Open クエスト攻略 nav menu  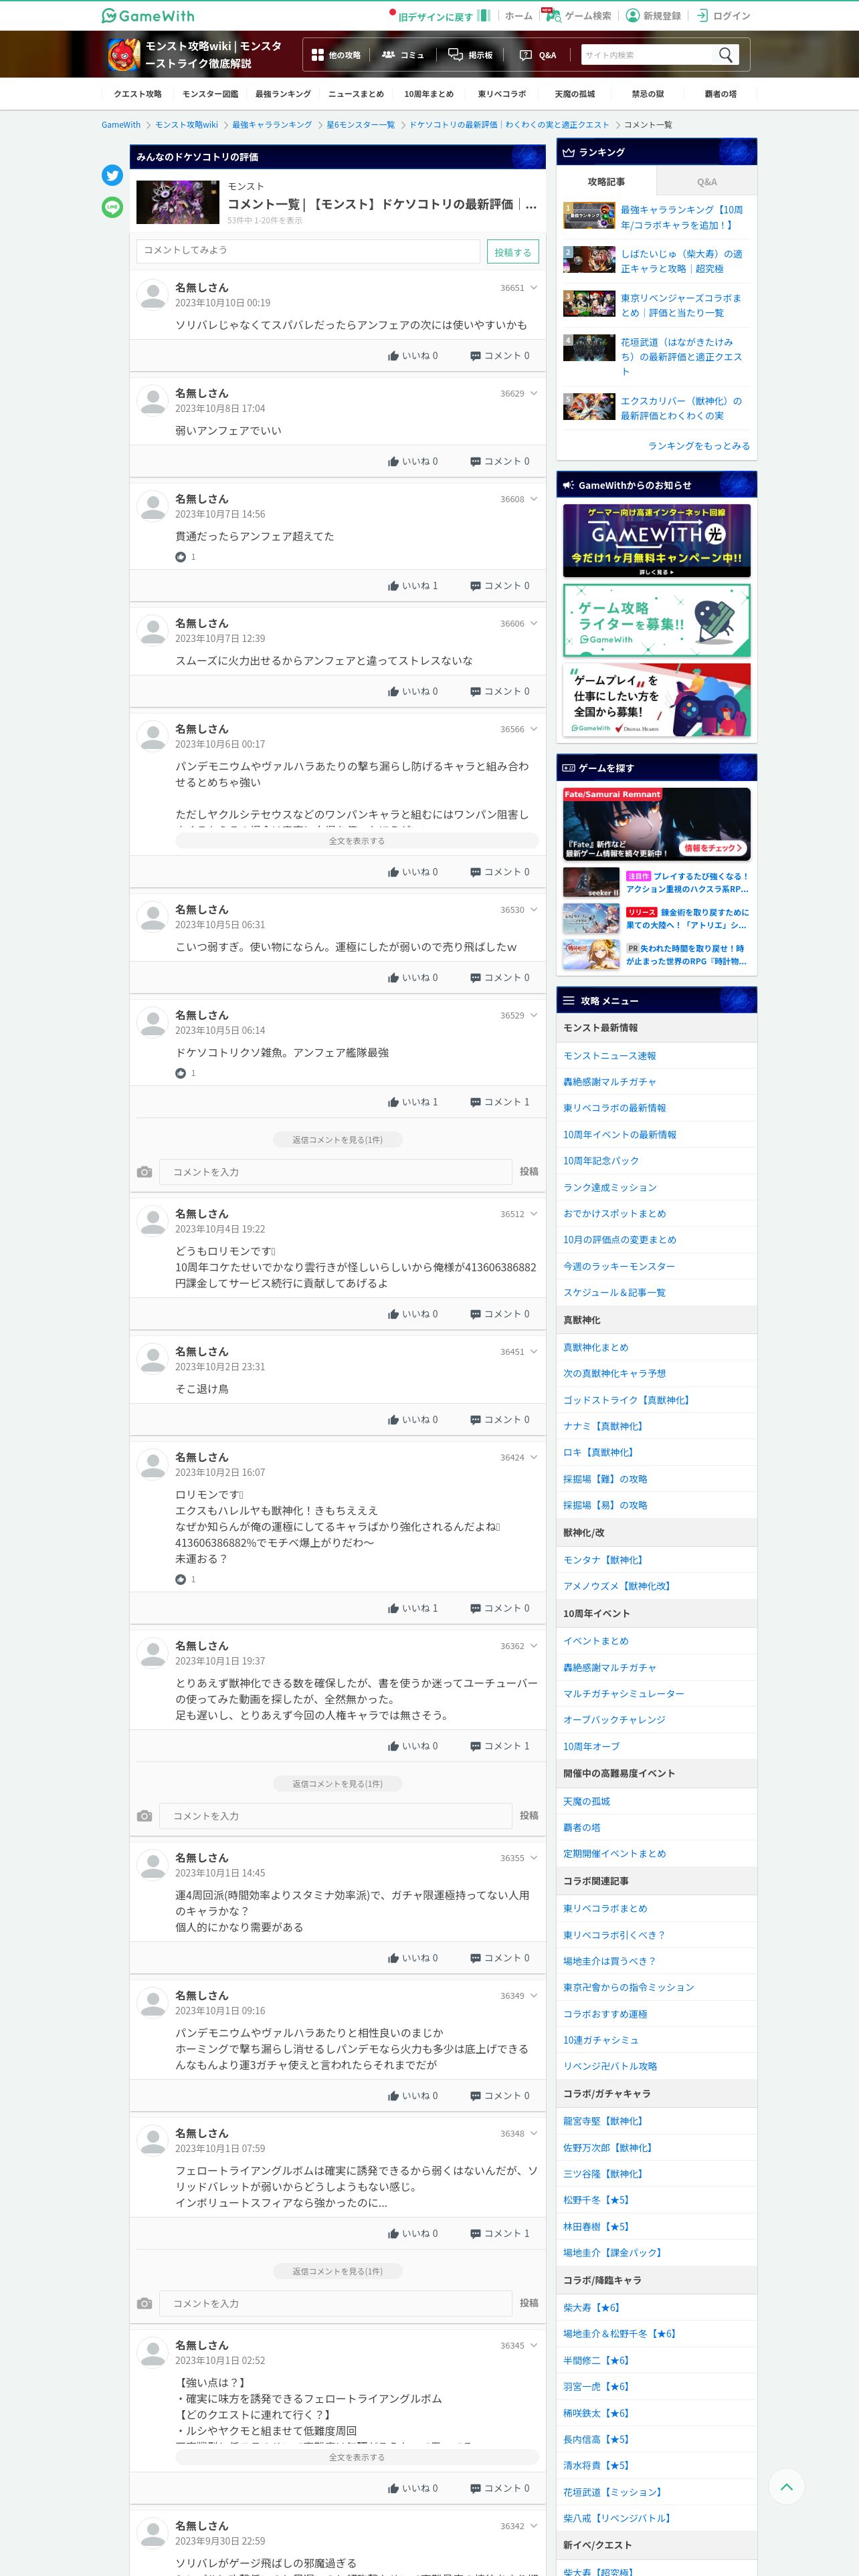coord(138,94)
